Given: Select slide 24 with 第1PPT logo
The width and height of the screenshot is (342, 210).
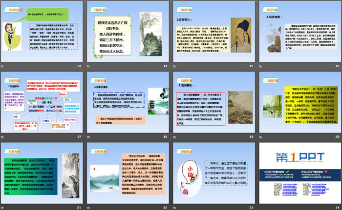Looking at the screenshot, I should (x=300, y=173).
